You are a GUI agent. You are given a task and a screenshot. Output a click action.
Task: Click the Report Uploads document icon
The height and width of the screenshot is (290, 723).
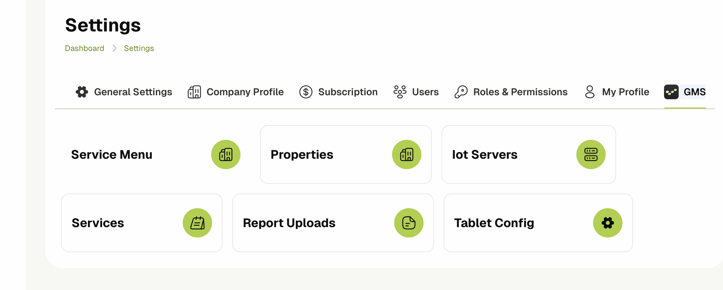pyautogui.click(x=409, y=223)
